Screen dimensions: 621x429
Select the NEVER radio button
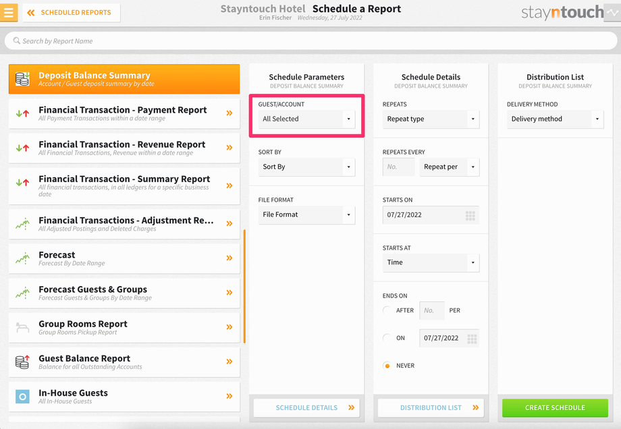coord(387,366)
